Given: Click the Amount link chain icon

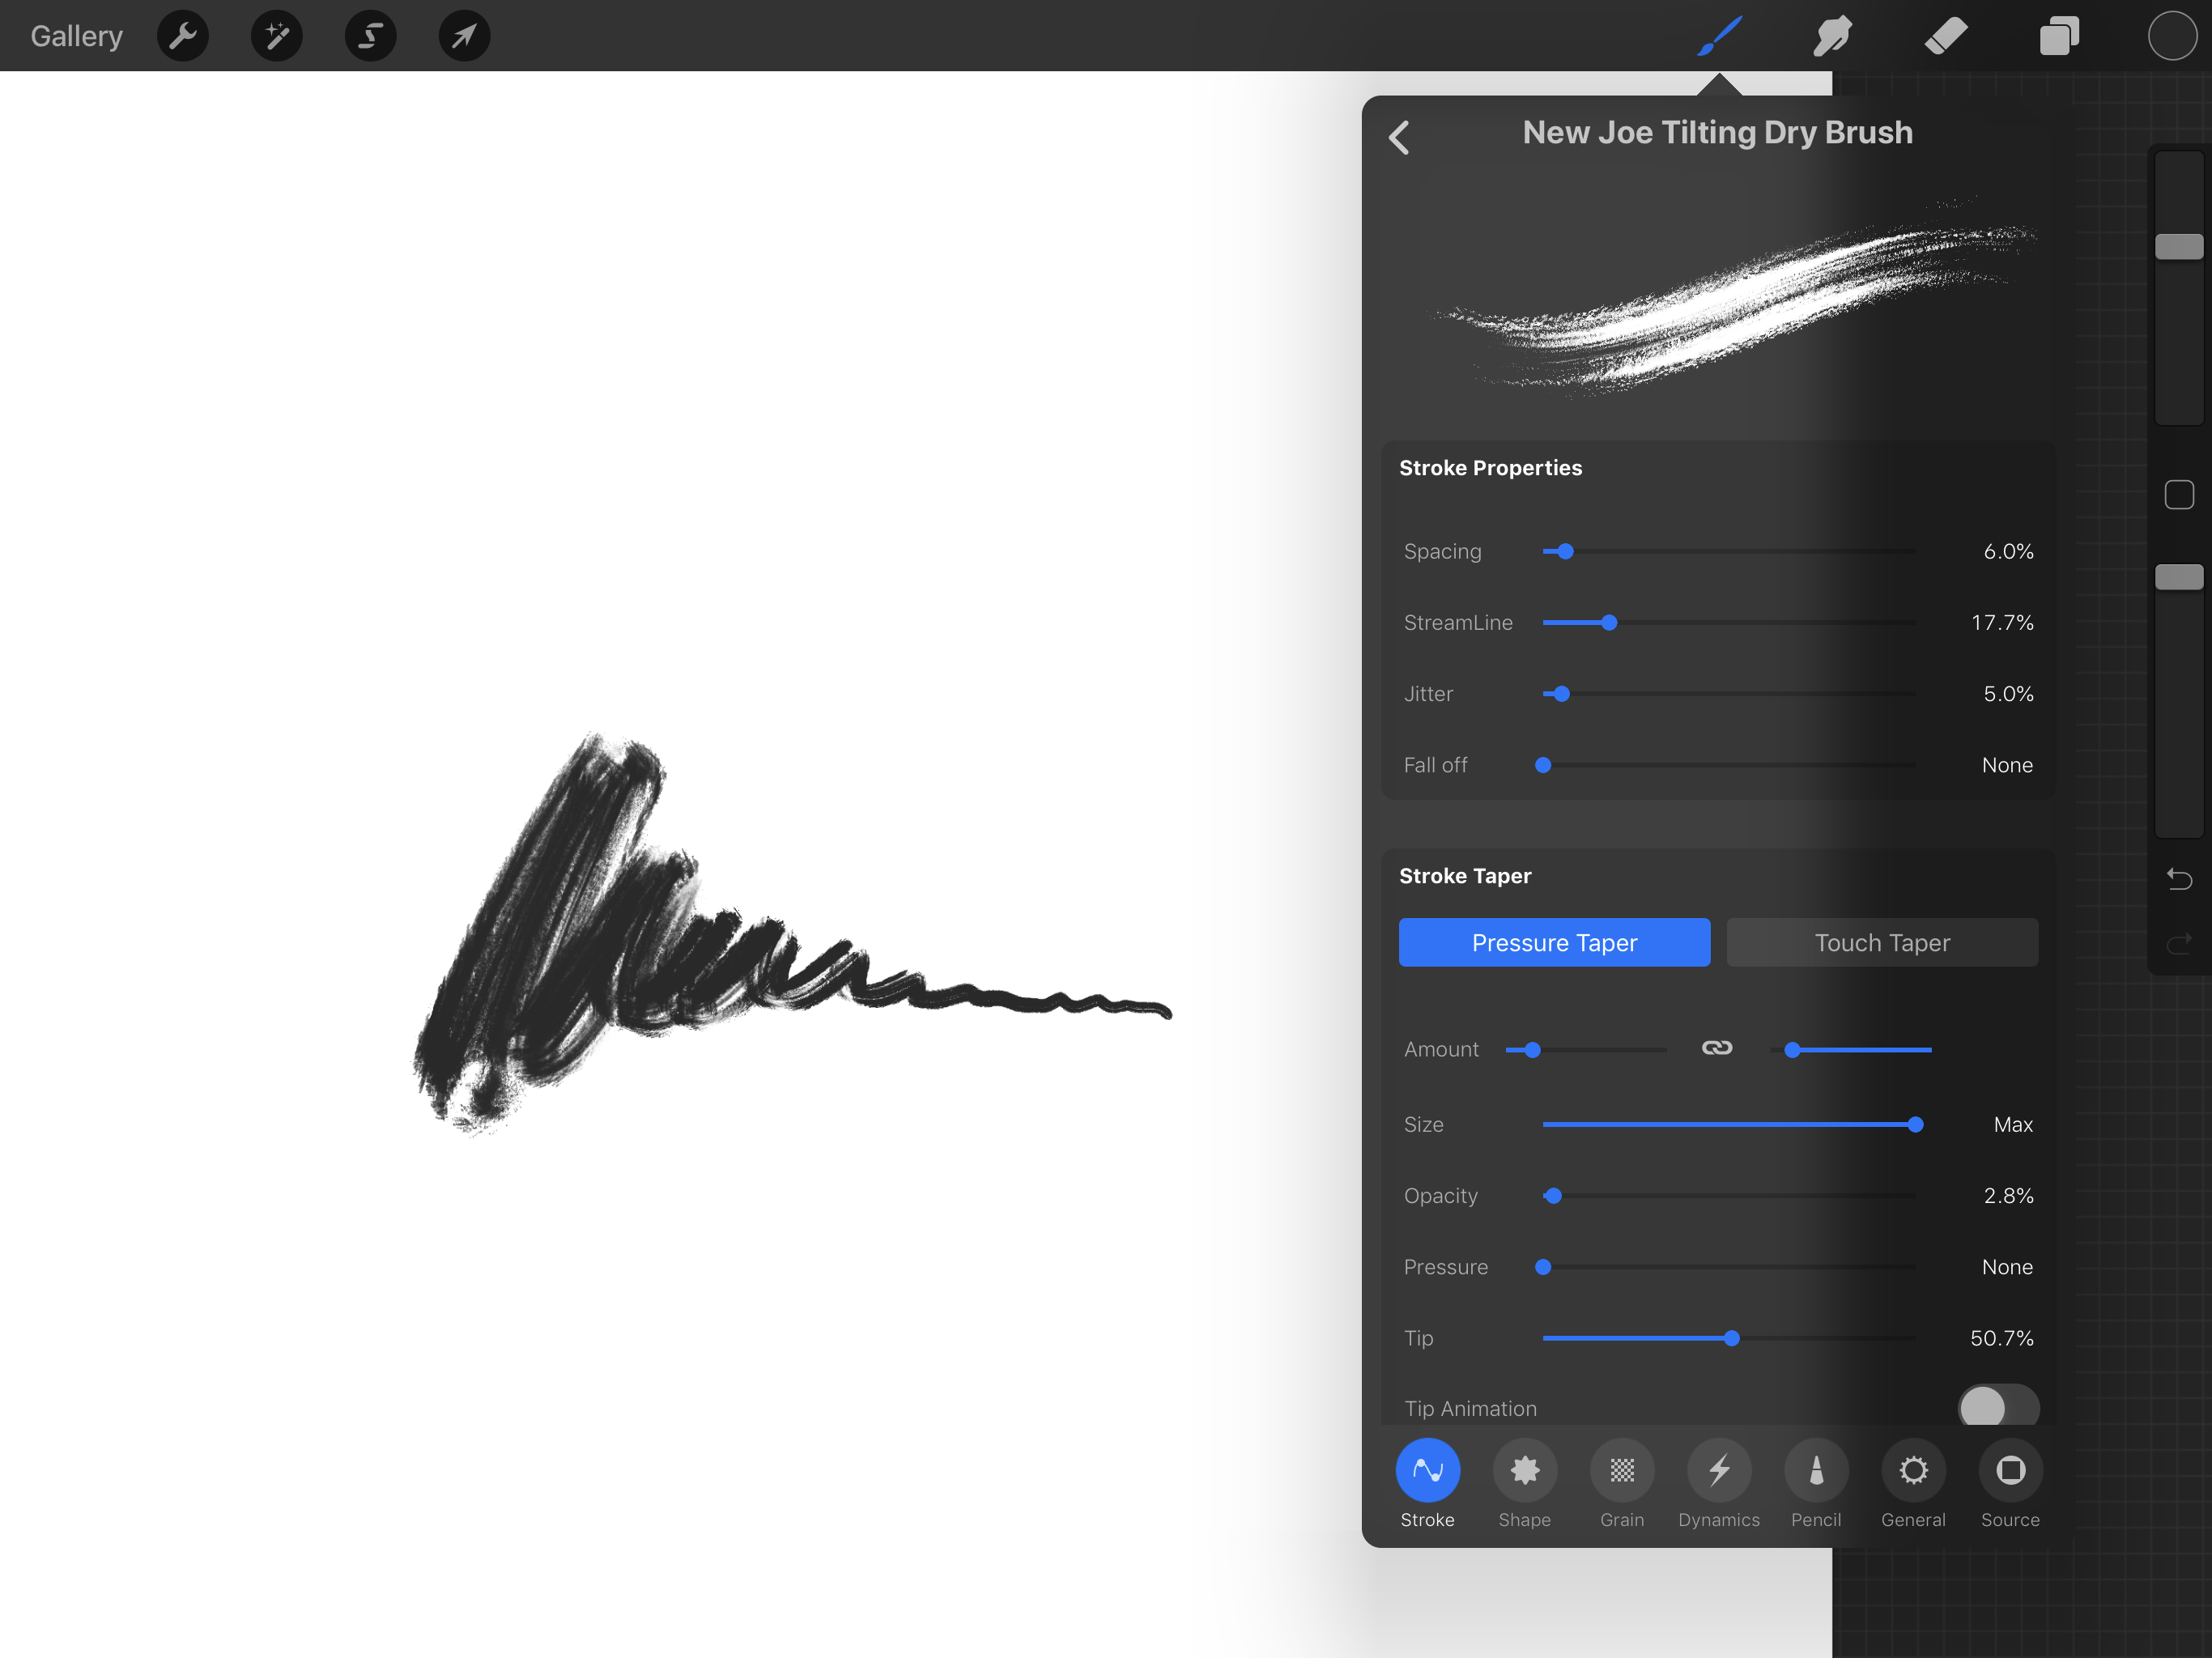Looking at the screenshot, I should [x=1717, y=1048].
